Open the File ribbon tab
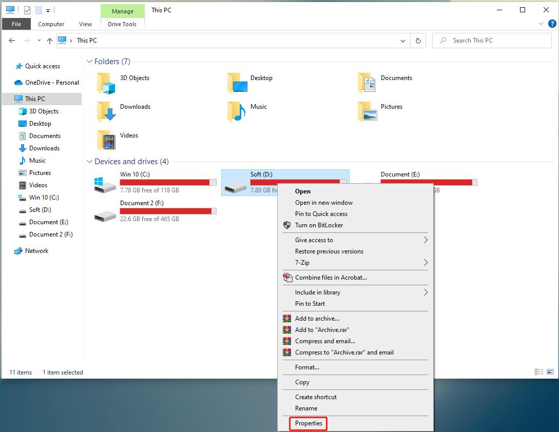 [x=16, y=24]
